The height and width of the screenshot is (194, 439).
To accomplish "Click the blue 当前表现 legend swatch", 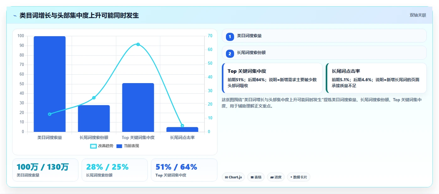I will click(x=119, y=146).
